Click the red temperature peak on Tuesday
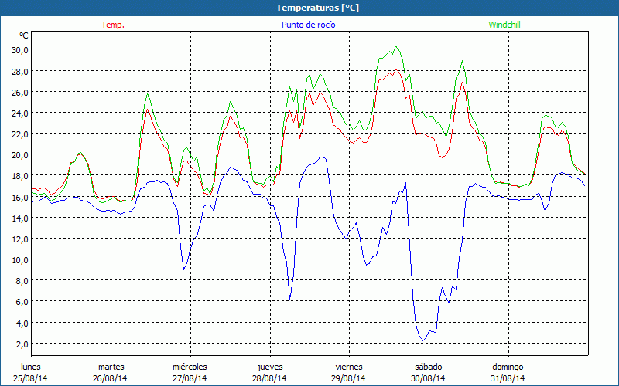This screenshot has width=619, height=386. pos(147,110)
